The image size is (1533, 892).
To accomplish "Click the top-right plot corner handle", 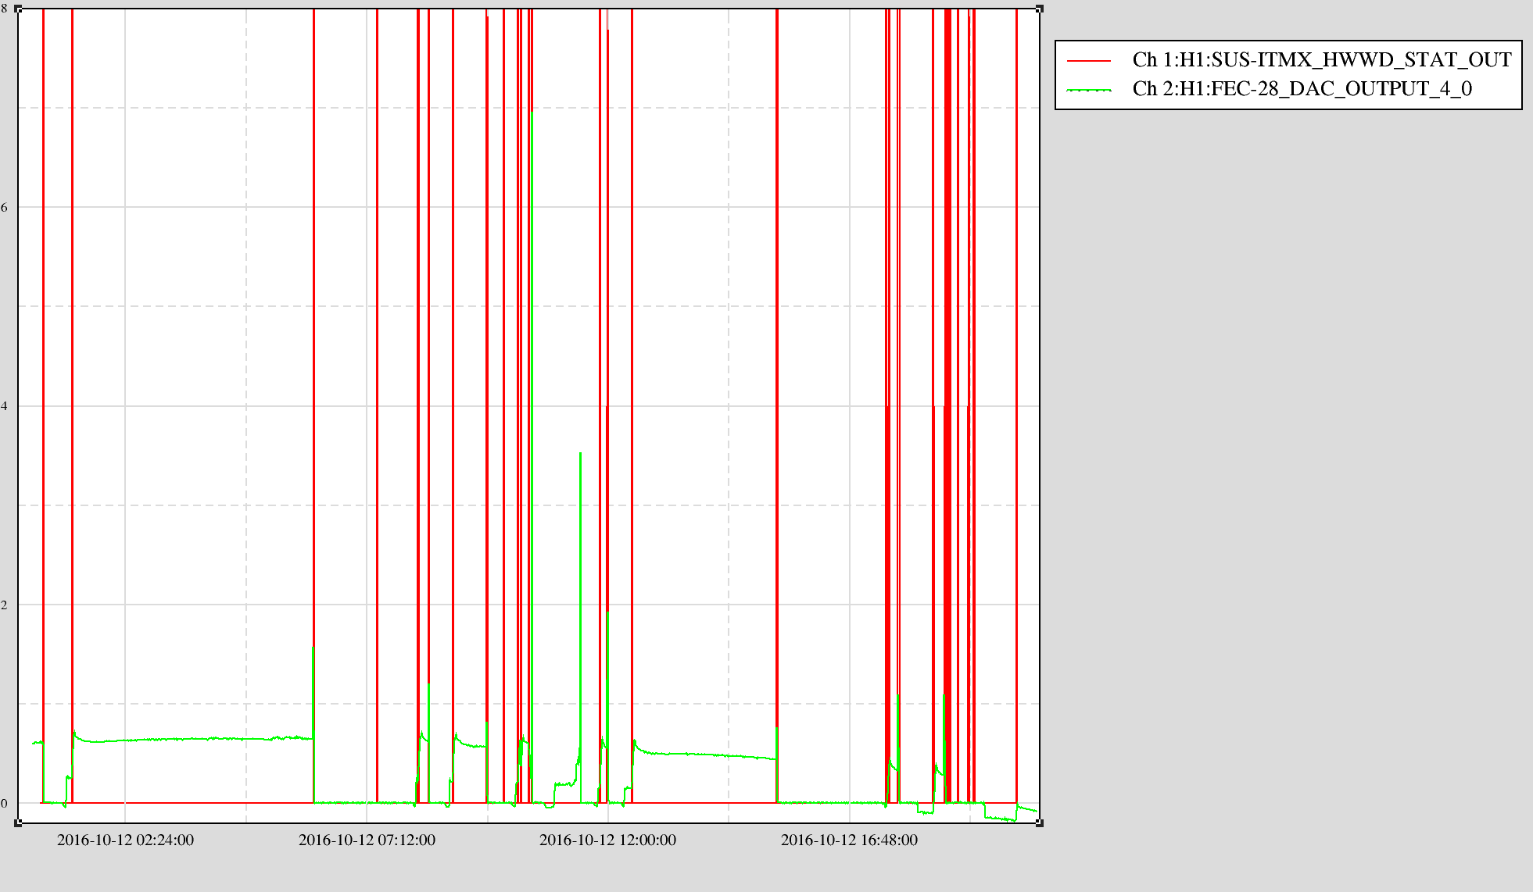I will [1040, 9].
